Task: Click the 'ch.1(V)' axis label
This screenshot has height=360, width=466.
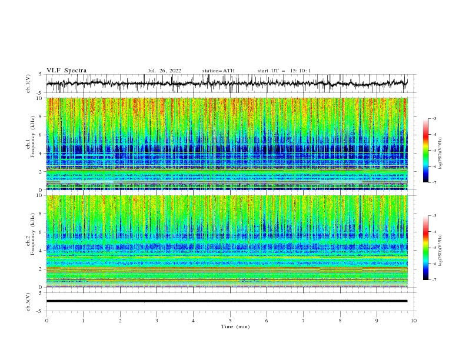Action: [x=28, y=84]
